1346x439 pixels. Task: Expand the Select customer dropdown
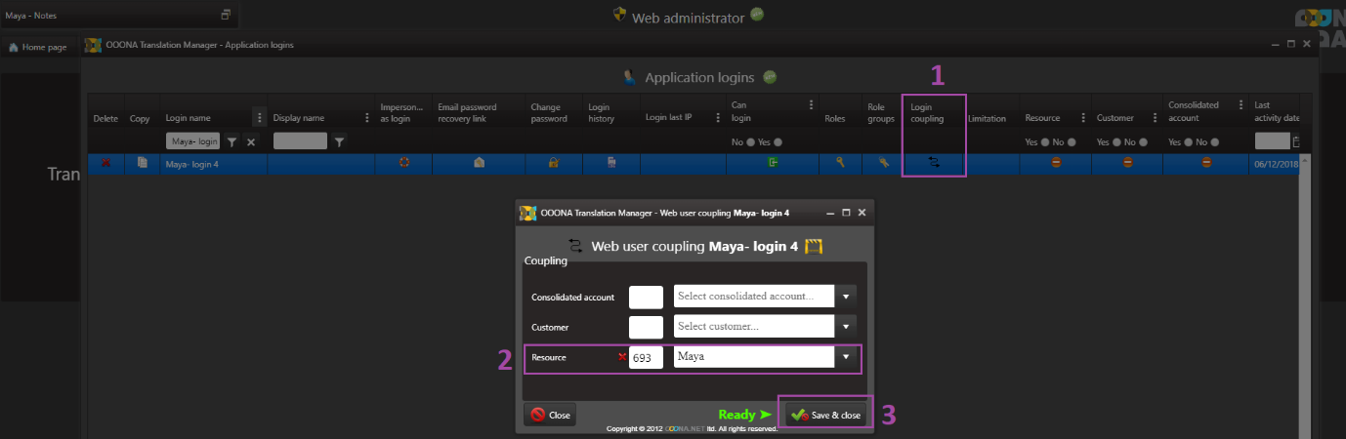point(847,327)
